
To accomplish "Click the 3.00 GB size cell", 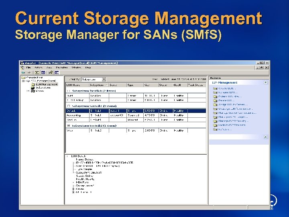I will tap(151, 130).
